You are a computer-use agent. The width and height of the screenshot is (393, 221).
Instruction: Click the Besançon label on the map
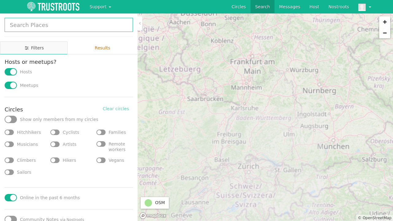[x=195, y=178]
